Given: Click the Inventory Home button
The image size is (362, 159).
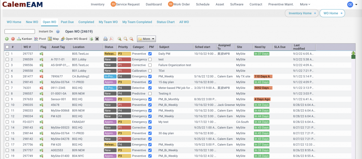Looking at the screenshot, I should [x=301, y=13].
